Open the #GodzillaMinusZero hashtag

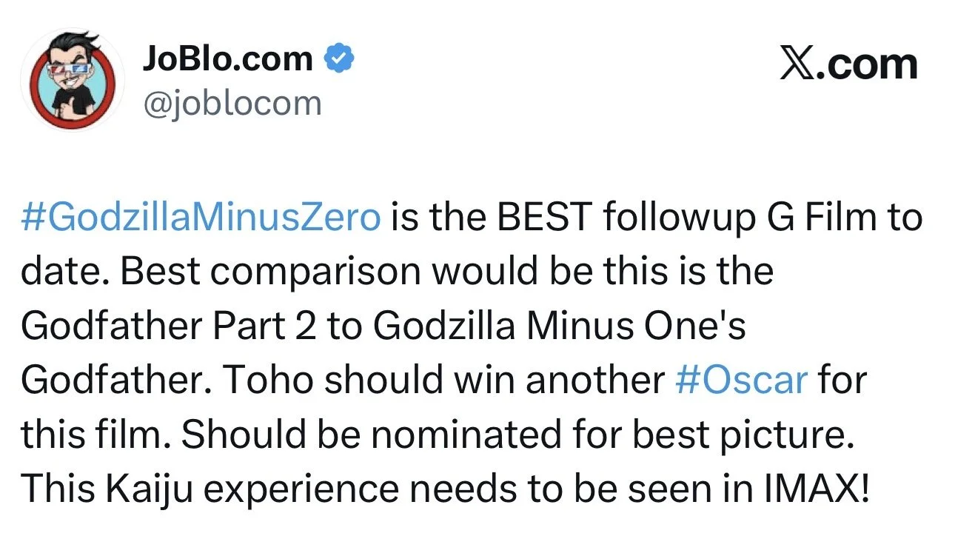[201, 218]
